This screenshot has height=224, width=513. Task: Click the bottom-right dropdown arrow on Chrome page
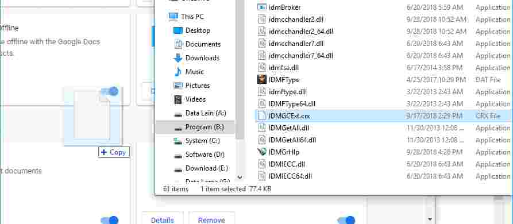pyautogui.click(x=430, y=219)
